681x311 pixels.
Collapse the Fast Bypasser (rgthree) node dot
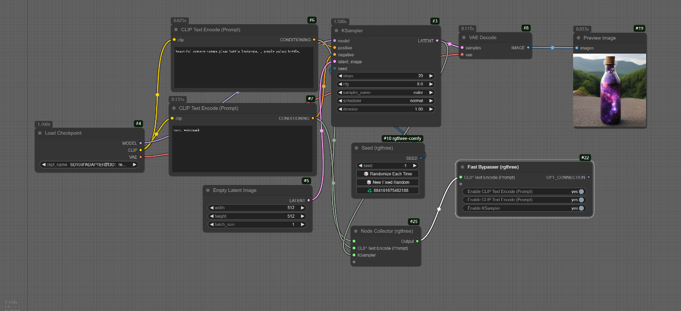(x=462, y=167)
